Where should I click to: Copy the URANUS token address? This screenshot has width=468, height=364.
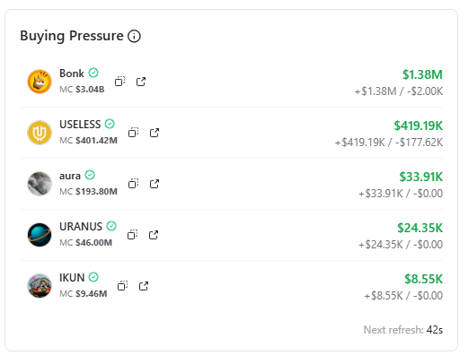pyautogui.click(x=132, y=235)
